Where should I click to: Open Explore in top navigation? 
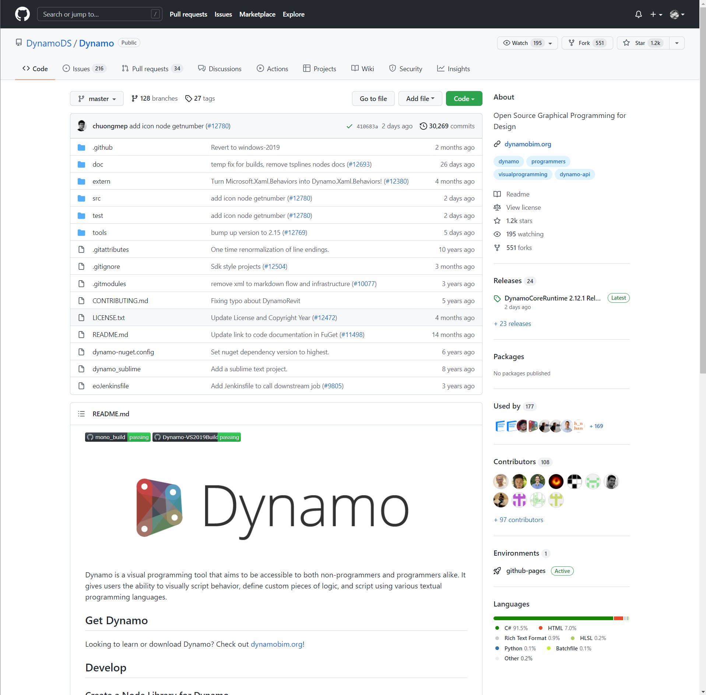point(294,14)
